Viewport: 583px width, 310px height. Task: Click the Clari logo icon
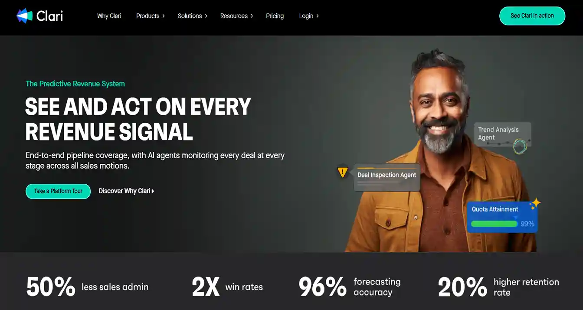click(24, 16)
